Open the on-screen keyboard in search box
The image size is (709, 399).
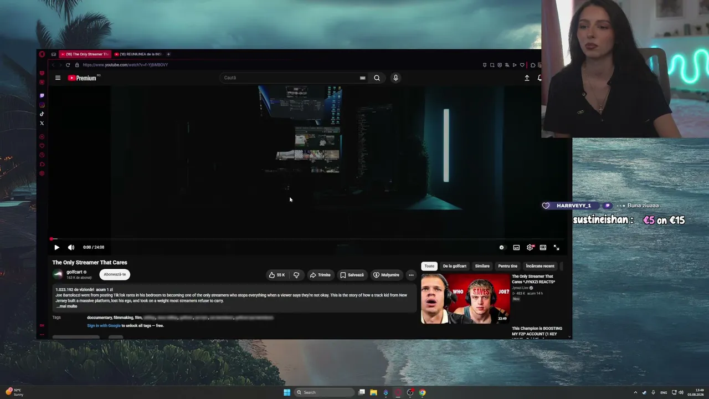coord(363,78)
